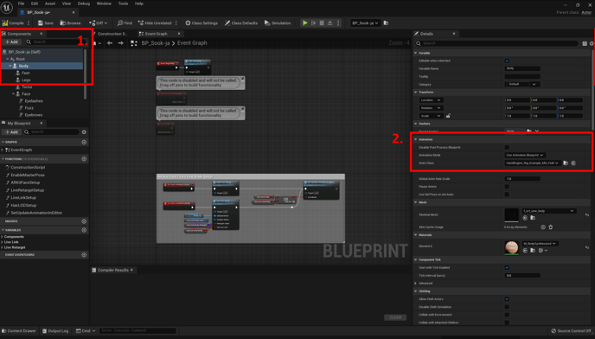595x339 pixels.
Task: Reset Element 0 material to default
Action: [587, 247]
